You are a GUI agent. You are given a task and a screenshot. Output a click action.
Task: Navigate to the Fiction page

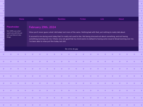(83, 19)
